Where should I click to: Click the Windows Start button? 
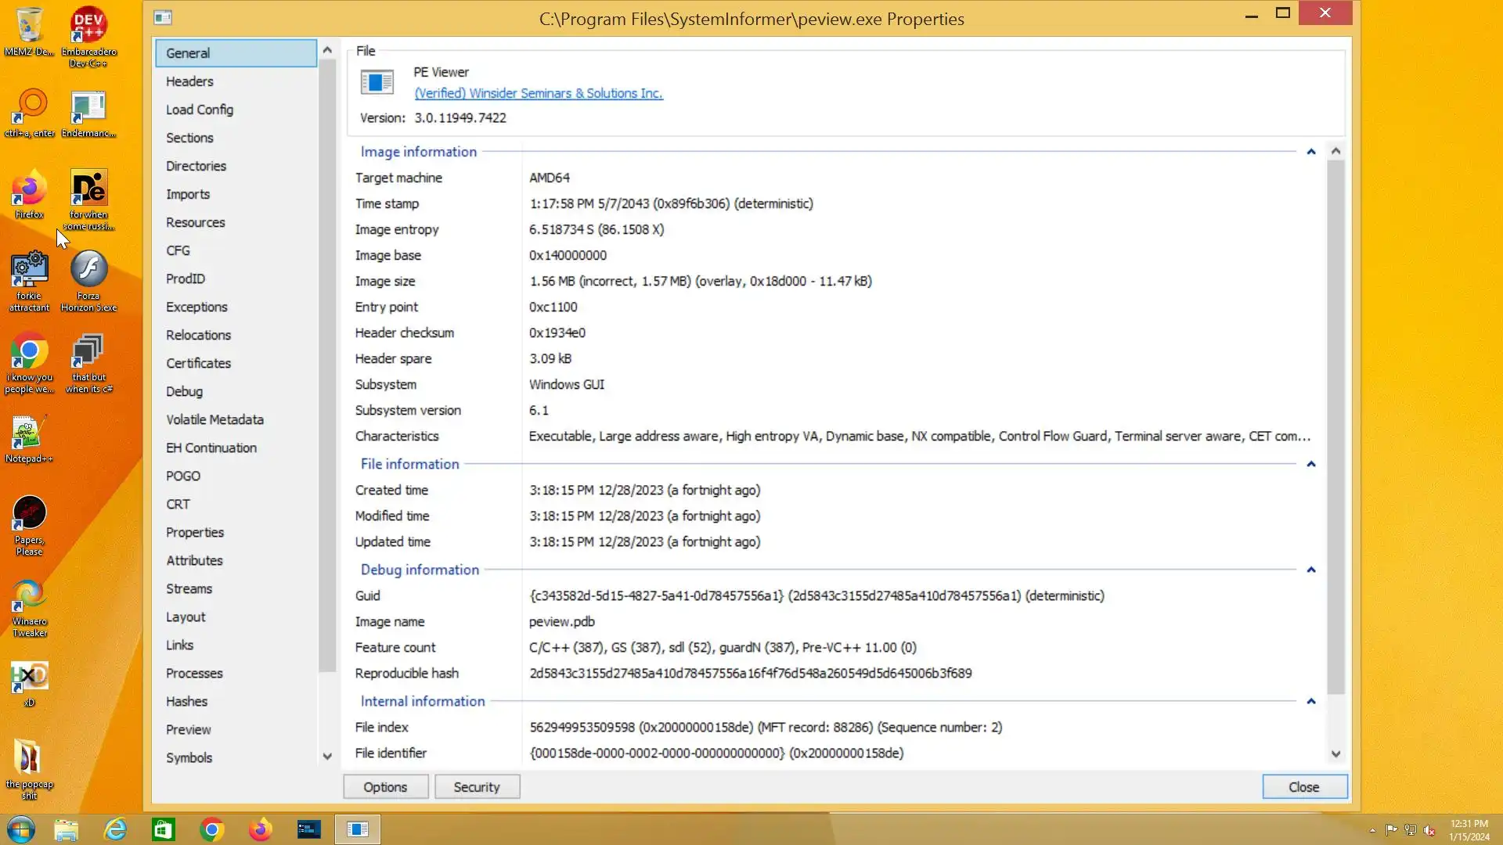coord(20,829)
